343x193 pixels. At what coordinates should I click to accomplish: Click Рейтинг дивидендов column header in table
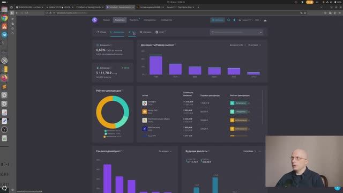pos(240,95)
